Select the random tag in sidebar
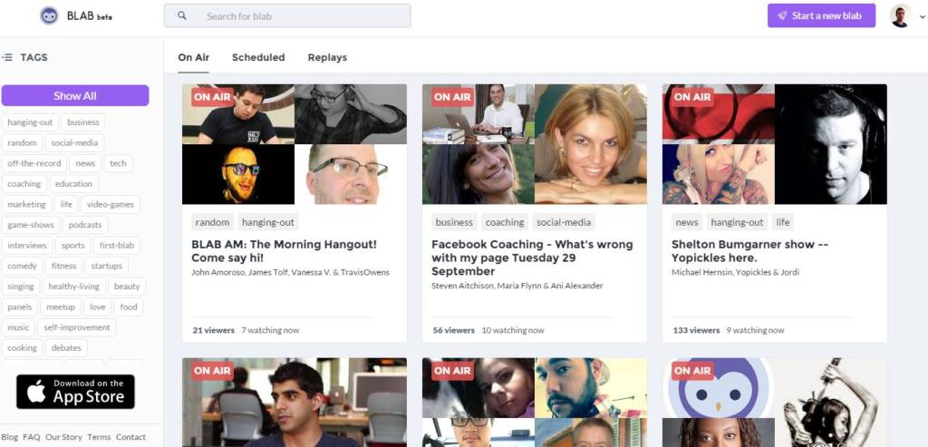 [22, 142]
